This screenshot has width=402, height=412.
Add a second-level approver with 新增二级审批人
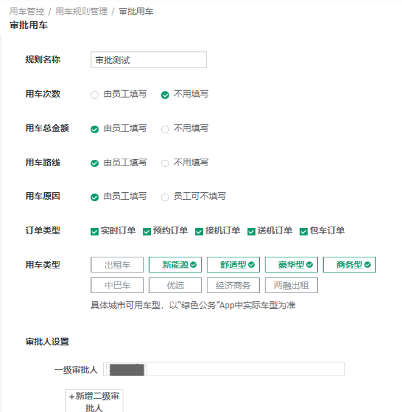[94, 402]
